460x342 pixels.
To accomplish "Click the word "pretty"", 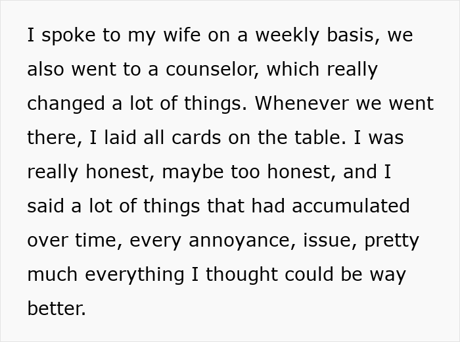I will pyautogui.click(x=392, y=241).
